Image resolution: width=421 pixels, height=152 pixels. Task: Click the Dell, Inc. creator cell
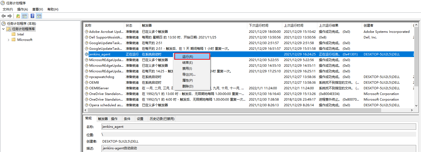pyautogui.click(x=370, y=37)
